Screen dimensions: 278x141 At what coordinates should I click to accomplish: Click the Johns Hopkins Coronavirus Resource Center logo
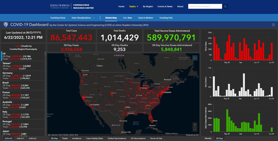(x=72, y=6)
